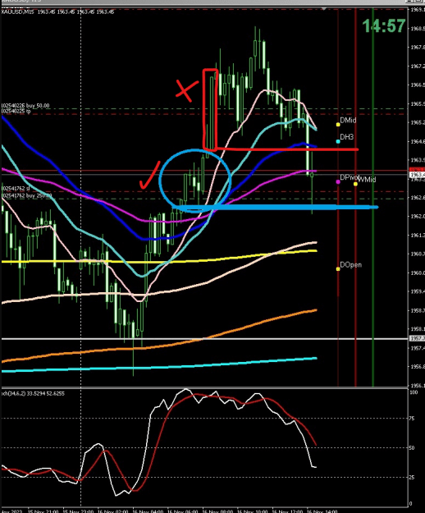This screenshot has height=513, width=425.
Task: Click the buy 50.00 order label
Action: click(x=25, y=106)
